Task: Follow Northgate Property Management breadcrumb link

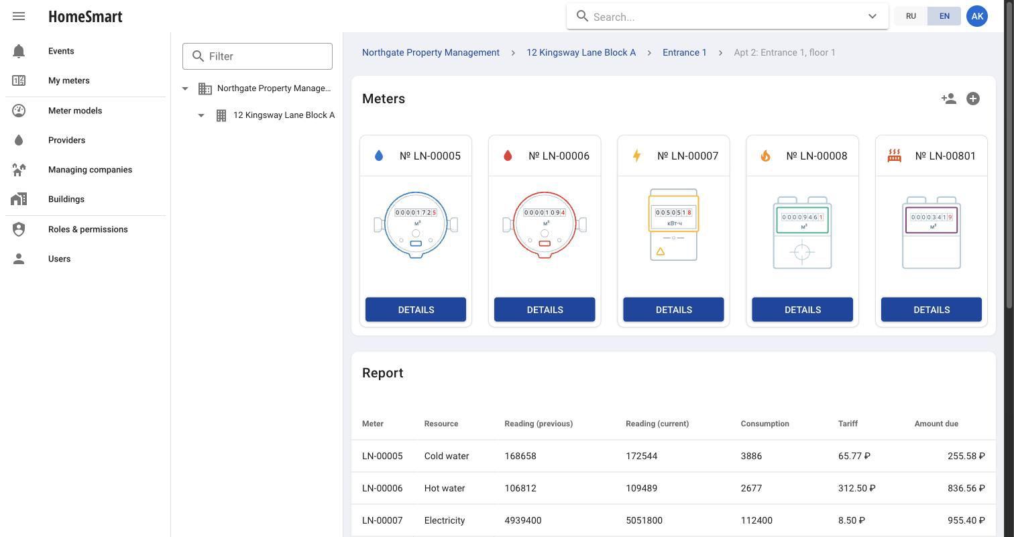Action: (x=431, y=52)
